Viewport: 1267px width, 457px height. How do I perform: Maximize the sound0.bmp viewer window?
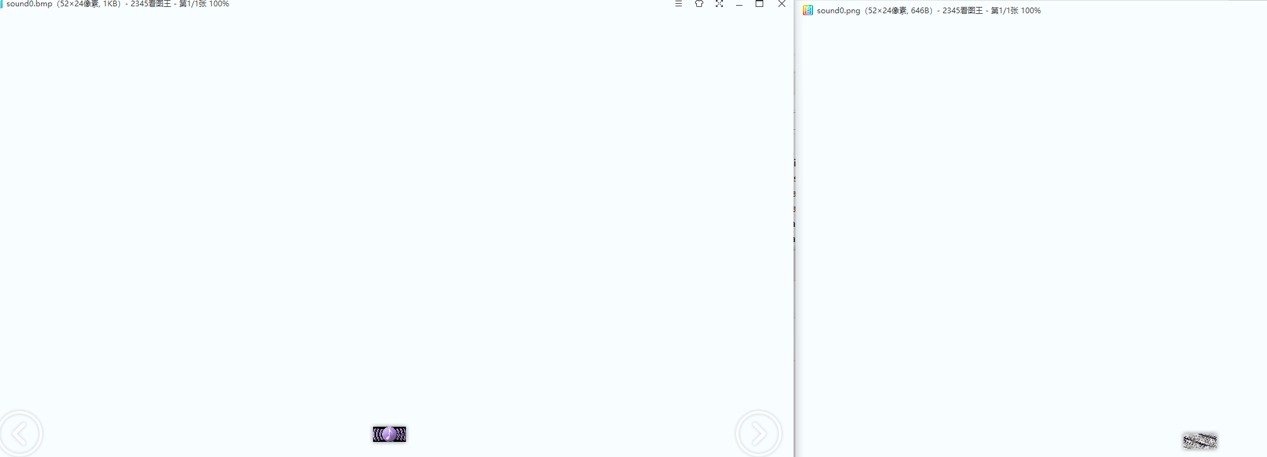759,4
